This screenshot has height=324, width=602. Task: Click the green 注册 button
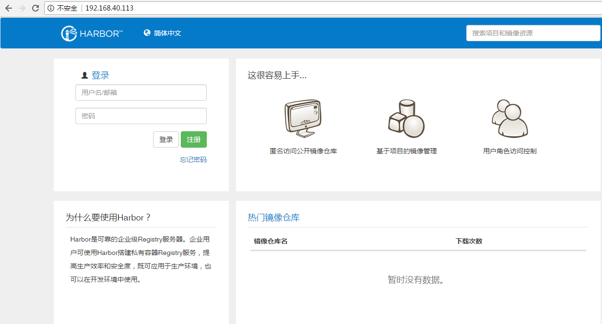(194, 139)
